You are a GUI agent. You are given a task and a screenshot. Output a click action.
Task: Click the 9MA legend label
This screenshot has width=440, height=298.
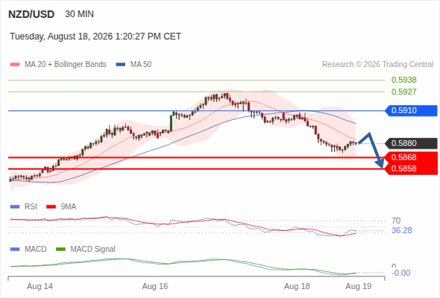(x=69, y=207)
